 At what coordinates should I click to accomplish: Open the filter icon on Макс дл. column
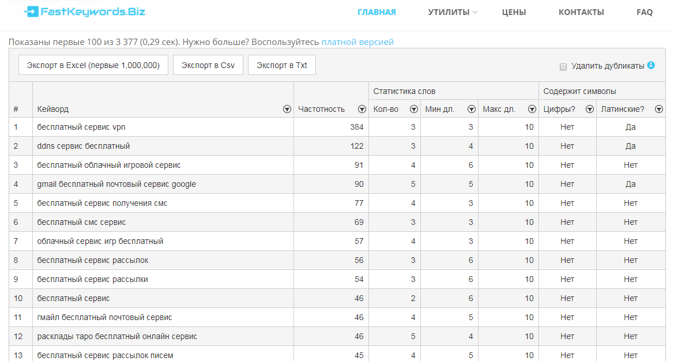click(x=532, y=108)
